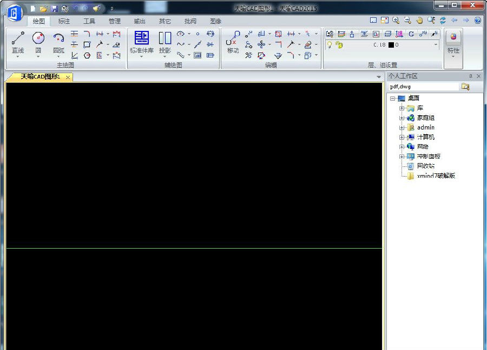This screenshot has height=350, width=487.
Task: Expand the 库 tree node
Action: point(402,108)
